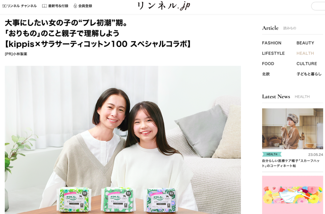Click the リンネル チャンネル play icon
This screenshot has width=325, height=214.
pos(4,6)
